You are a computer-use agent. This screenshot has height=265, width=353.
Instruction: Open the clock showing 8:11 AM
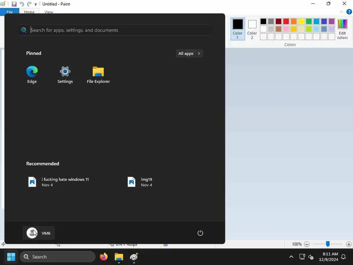(329, 257)
